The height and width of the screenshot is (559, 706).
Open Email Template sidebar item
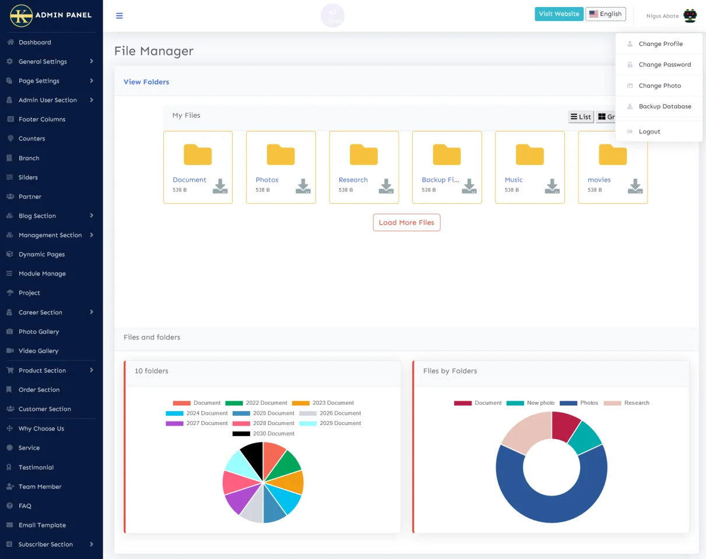click(51, 525)
